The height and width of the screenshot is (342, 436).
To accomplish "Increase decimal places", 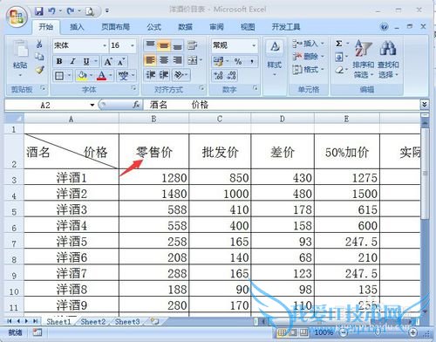I will 218,76.
